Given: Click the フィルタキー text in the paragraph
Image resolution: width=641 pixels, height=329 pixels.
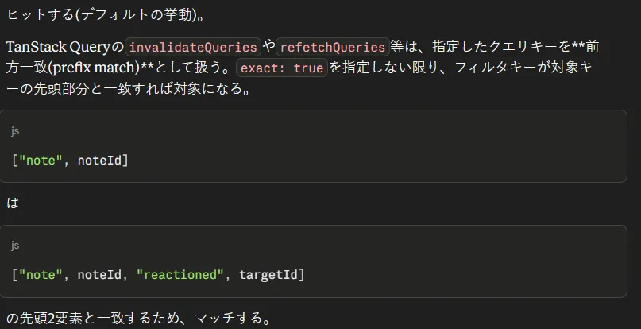Looking at the screenshot, I should click(x=495, y=68).
